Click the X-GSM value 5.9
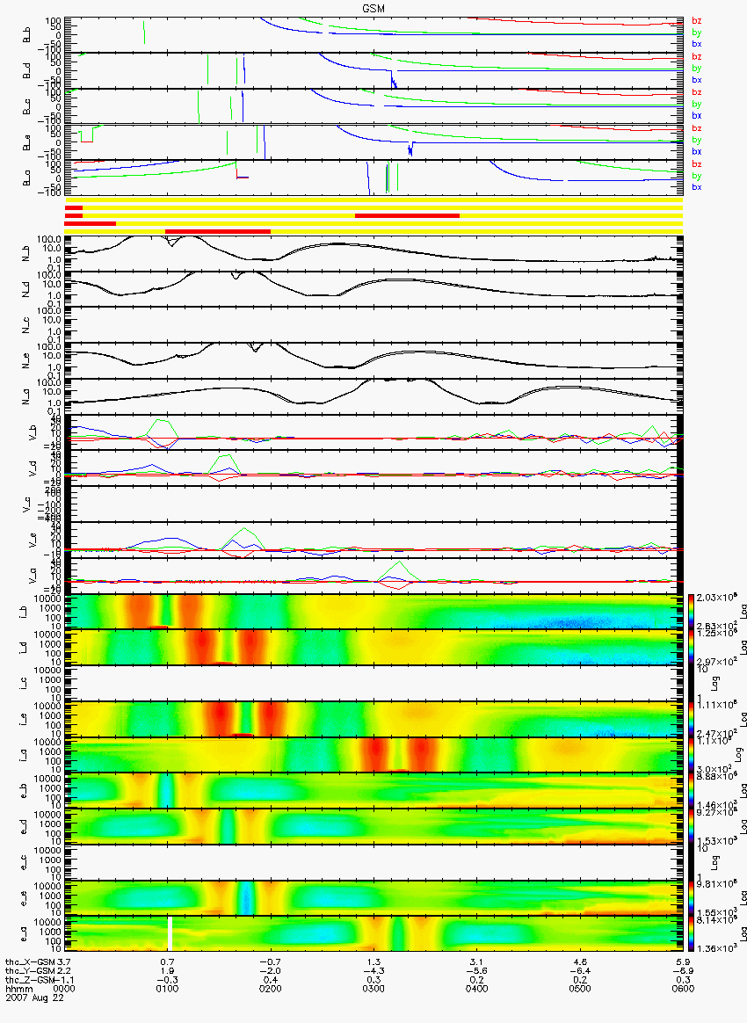The width and height of the screenshot is (747, 1023). point(683,961)
